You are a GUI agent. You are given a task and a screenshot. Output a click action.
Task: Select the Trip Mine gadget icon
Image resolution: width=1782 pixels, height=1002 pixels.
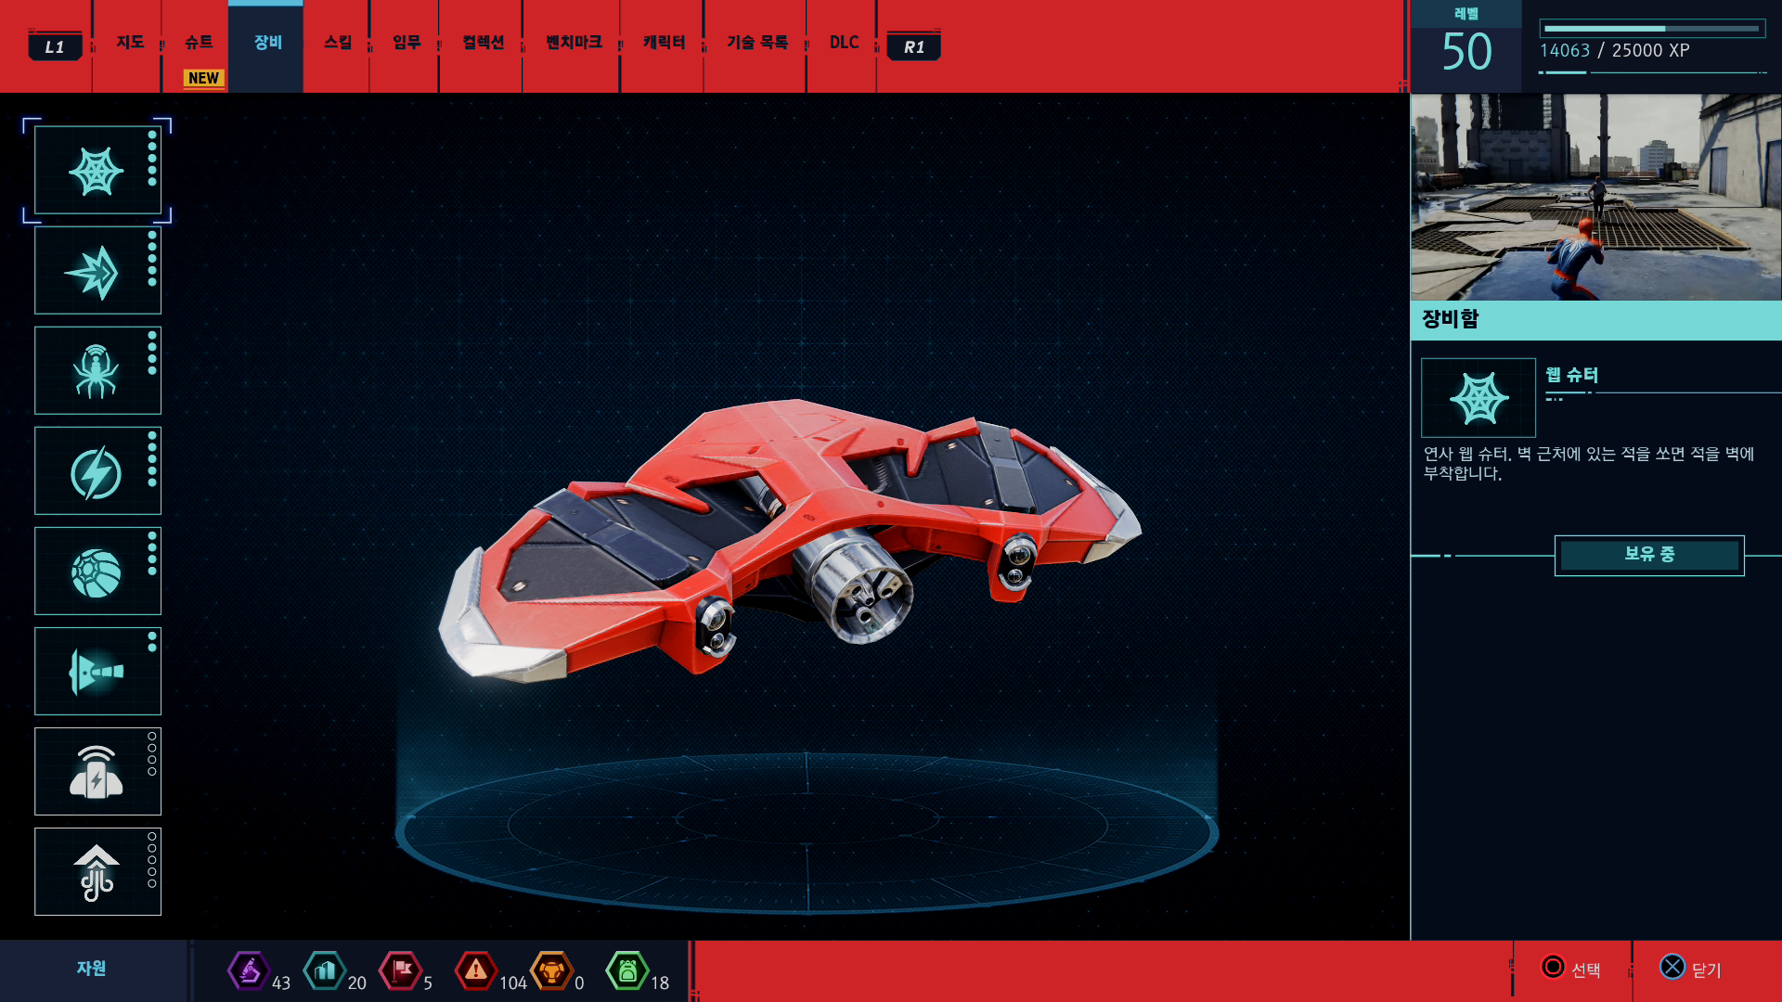97,772
